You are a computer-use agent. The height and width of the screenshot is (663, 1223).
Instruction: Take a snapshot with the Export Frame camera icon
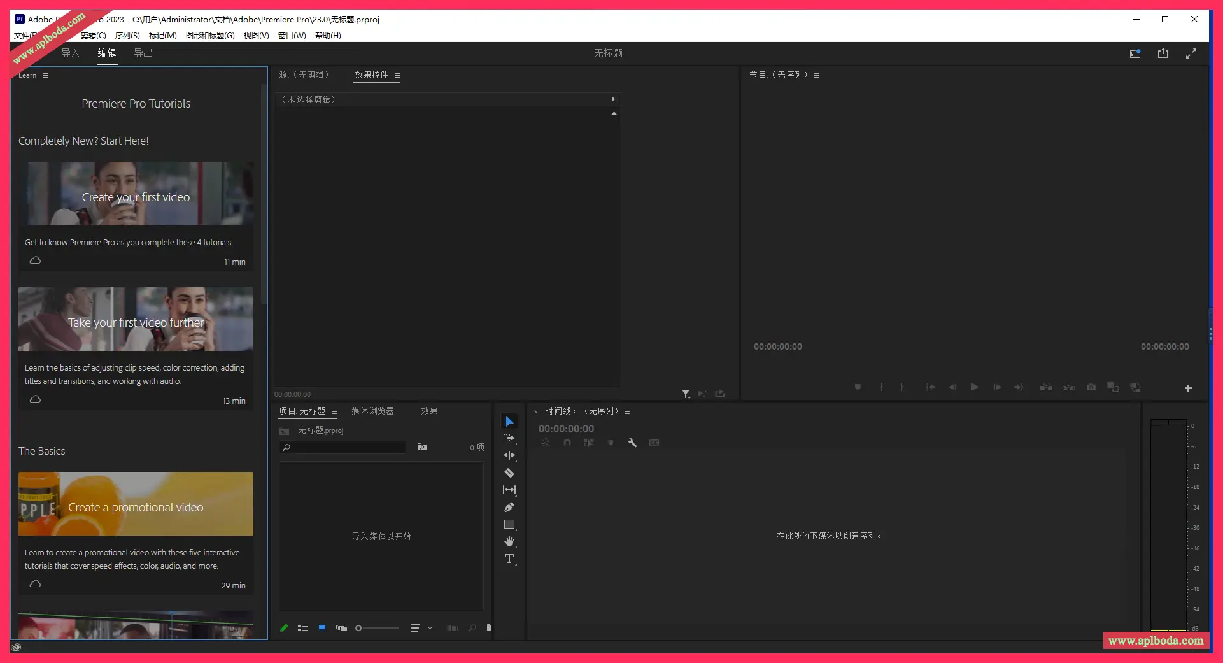pos(1091,387)
